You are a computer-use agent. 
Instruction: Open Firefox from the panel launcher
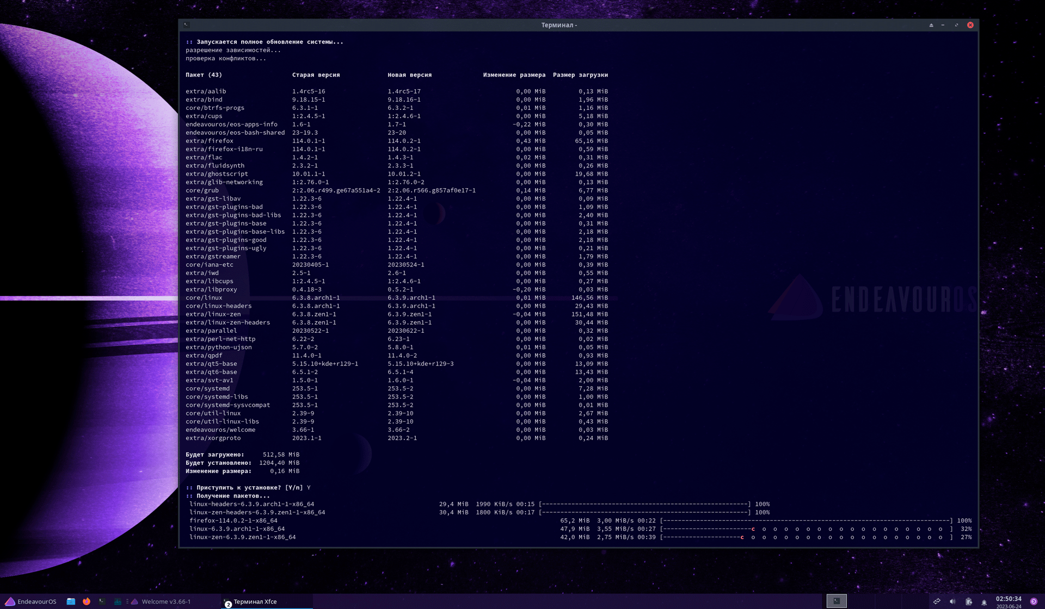(87, 601)
